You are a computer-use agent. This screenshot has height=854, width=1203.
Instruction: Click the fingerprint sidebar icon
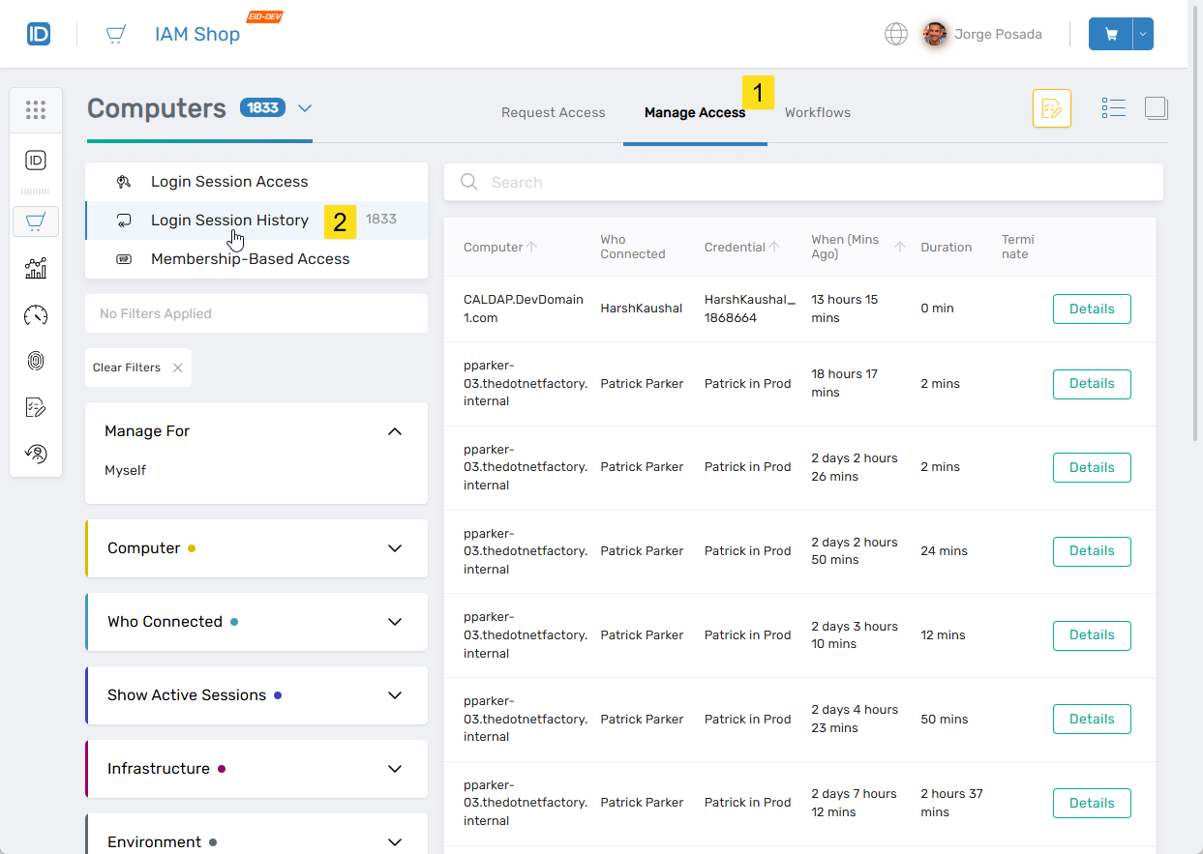pyautogui.click(x=36, y=361)
